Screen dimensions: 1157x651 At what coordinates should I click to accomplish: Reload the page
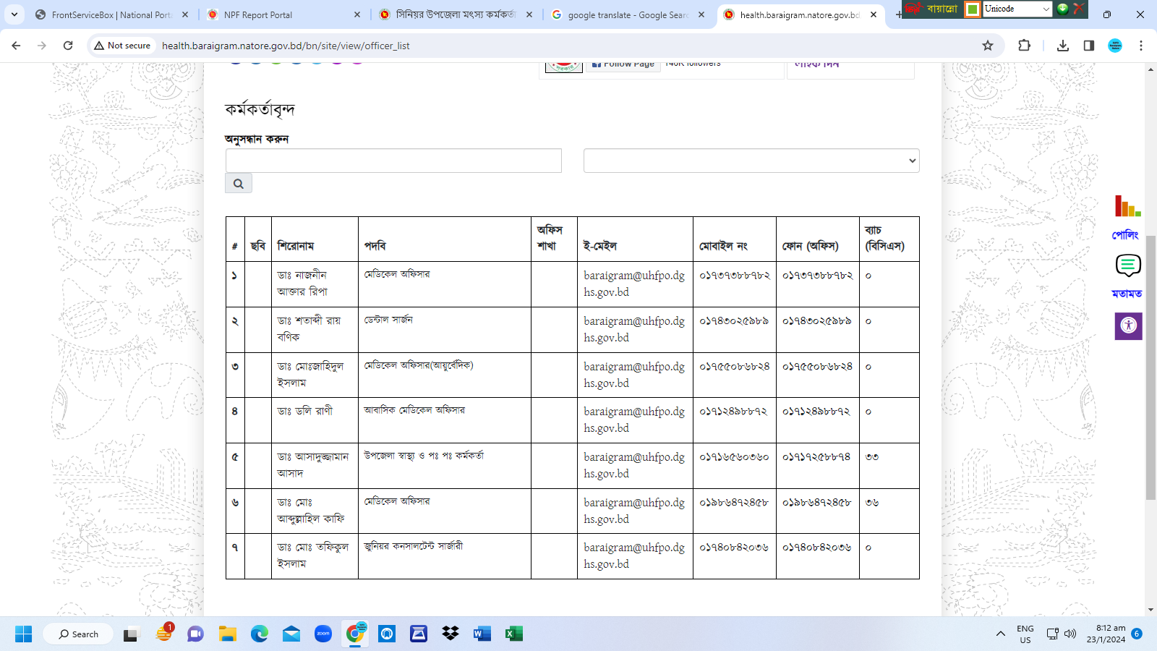(x=68, y=46)
